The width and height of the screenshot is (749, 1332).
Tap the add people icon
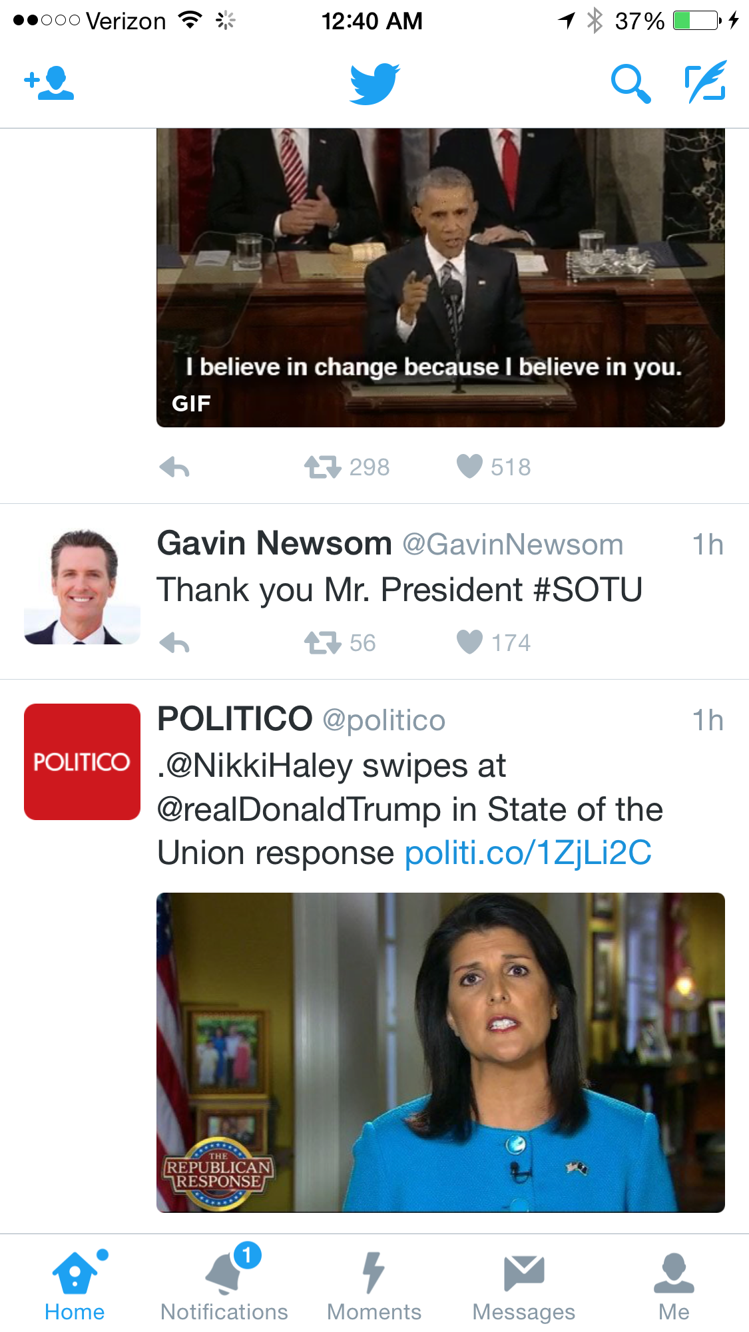pos(49,83)
